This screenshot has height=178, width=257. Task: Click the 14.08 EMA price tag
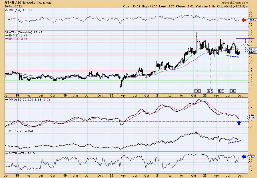(252, 49)
